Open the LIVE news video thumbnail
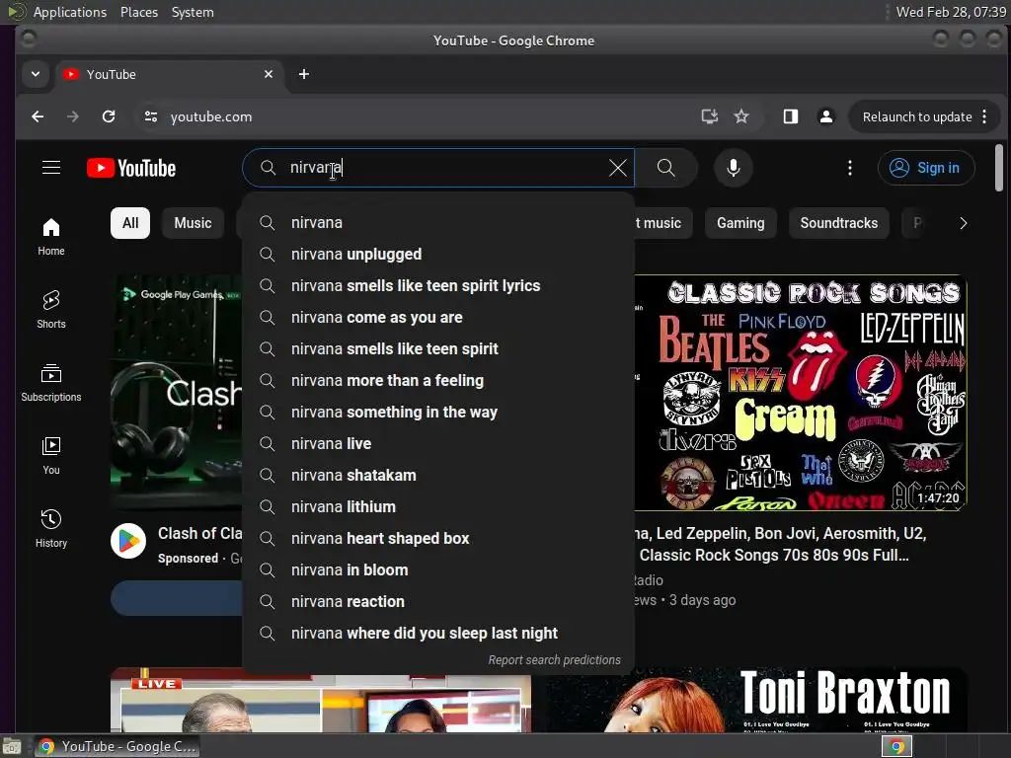The image size is (1011, 758). coord(321,700)
